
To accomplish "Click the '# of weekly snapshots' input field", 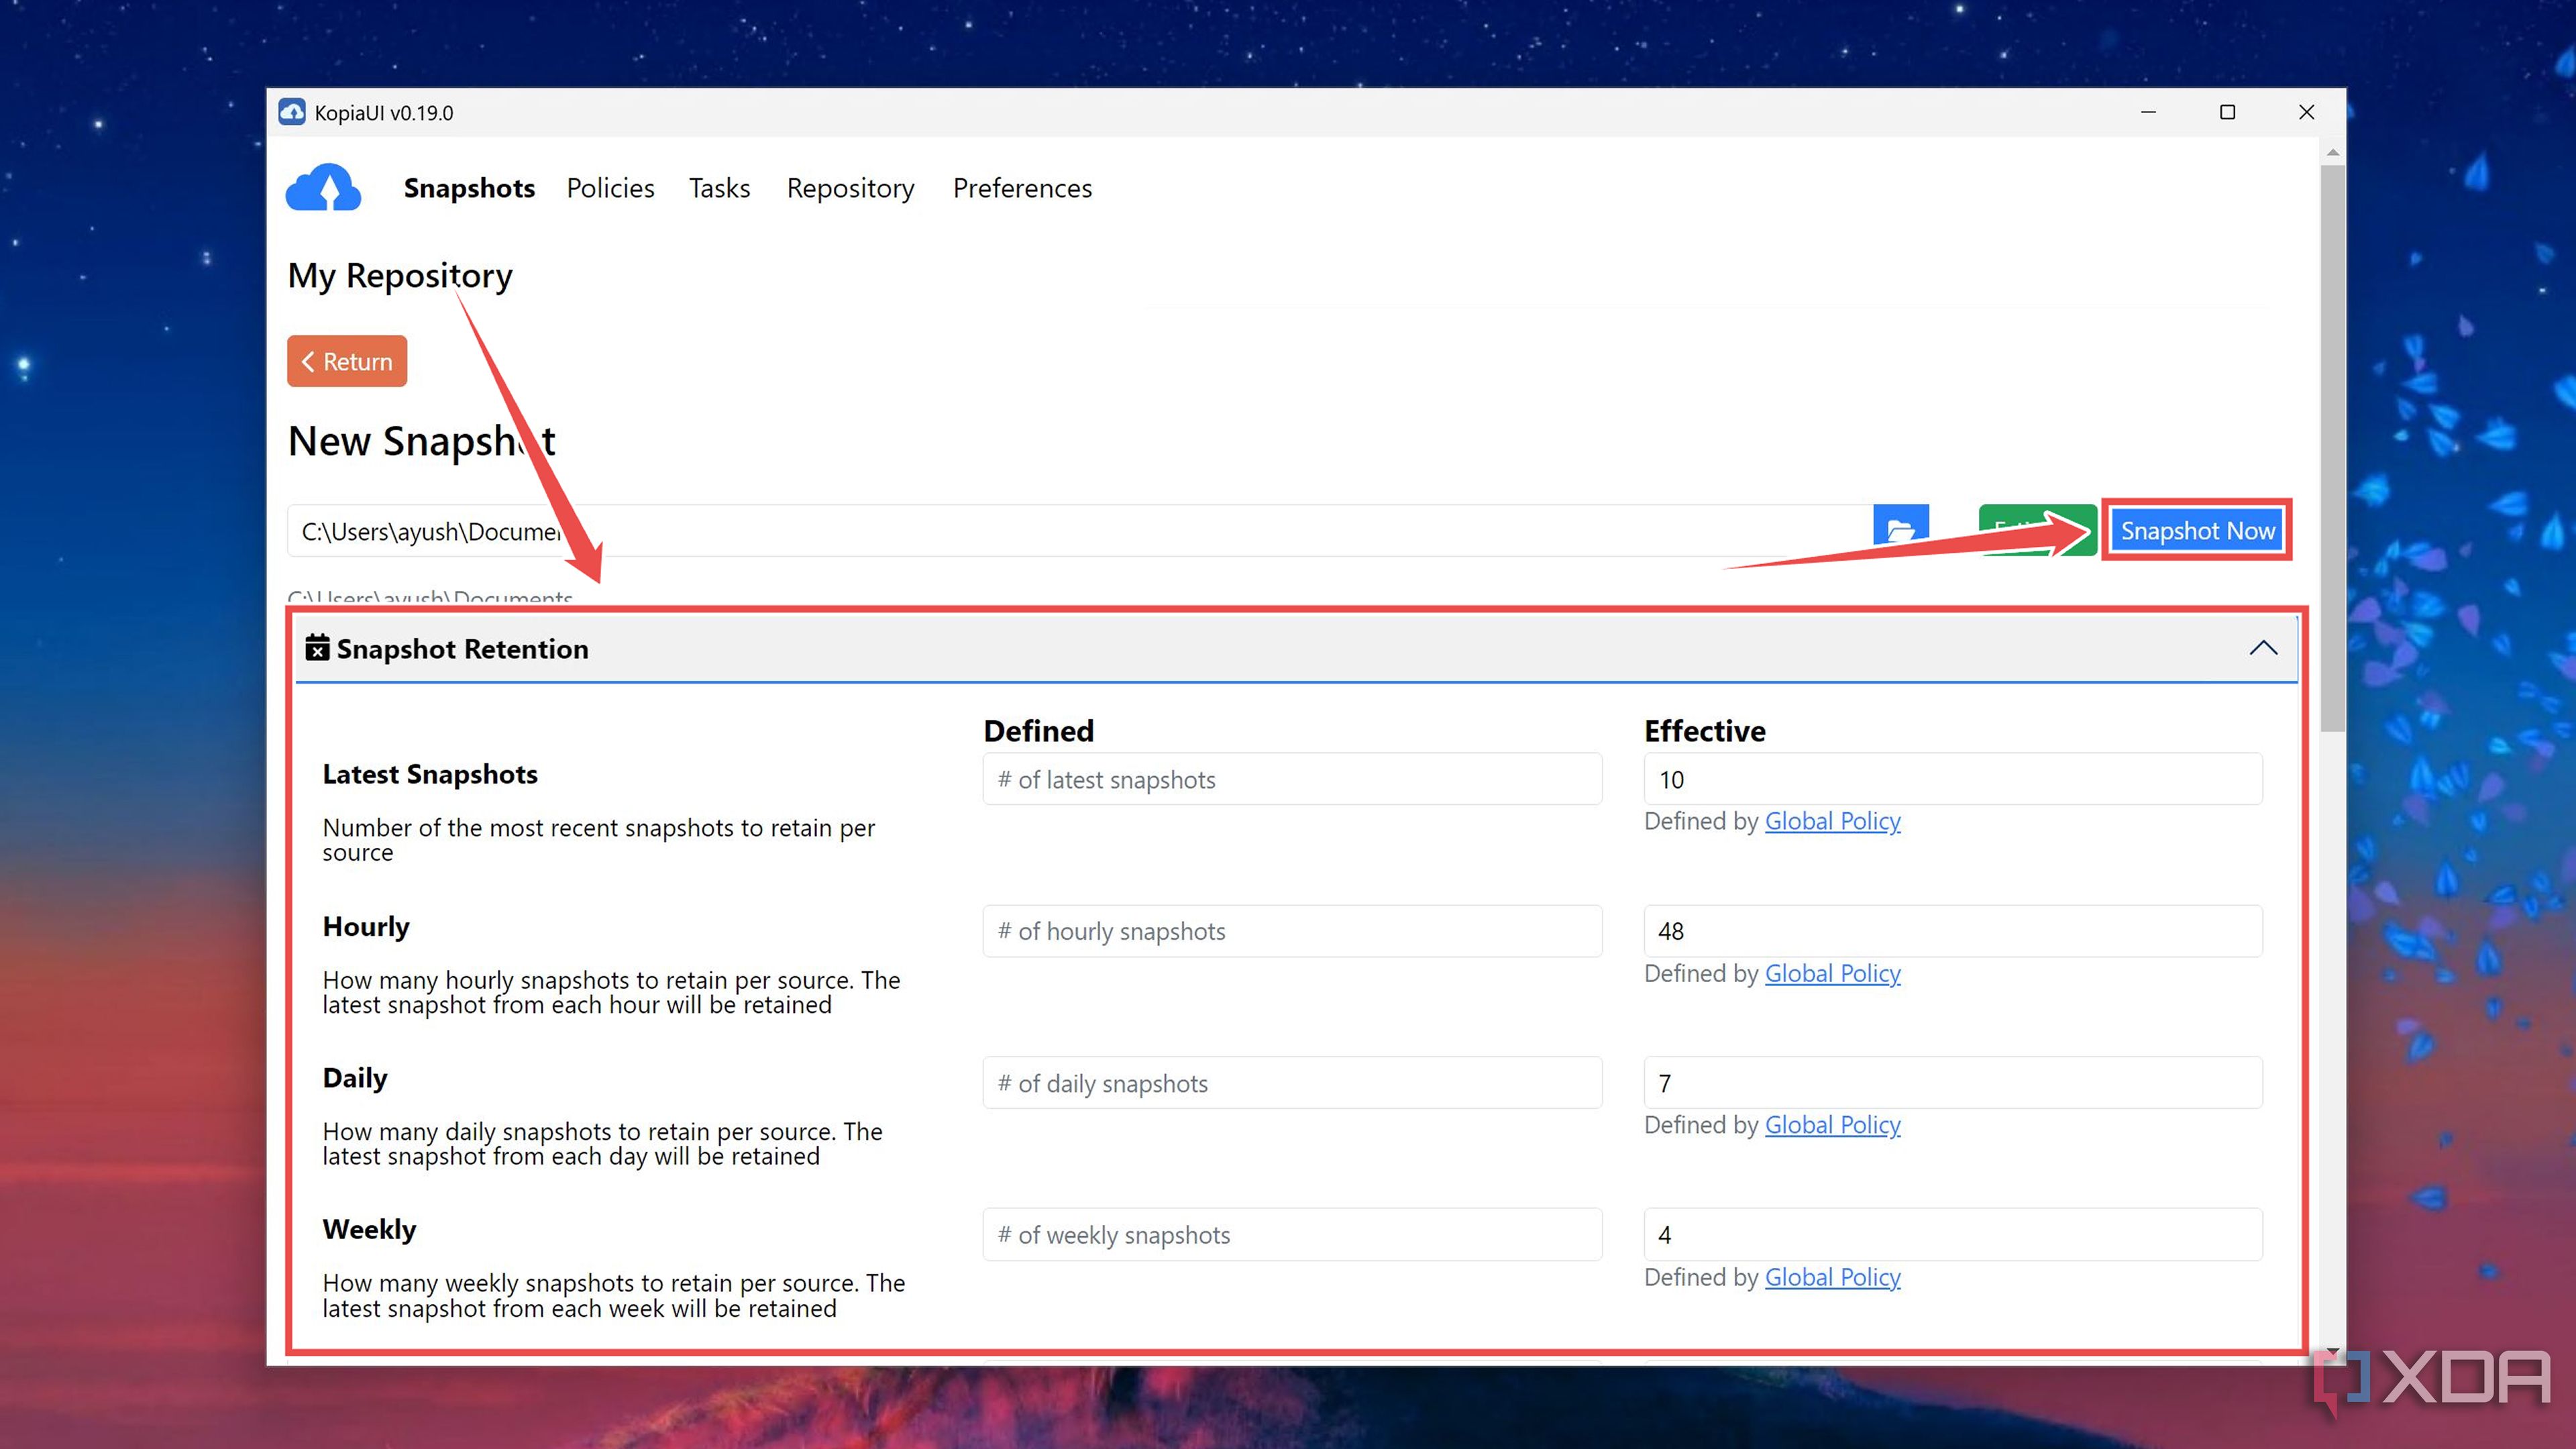I will 1291,1234.
